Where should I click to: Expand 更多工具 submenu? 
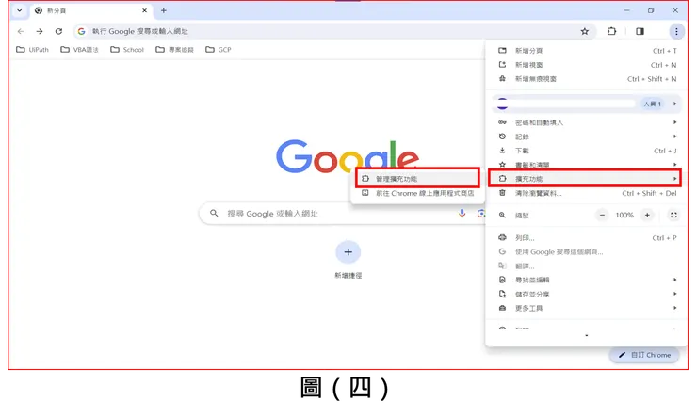[587, 308]
